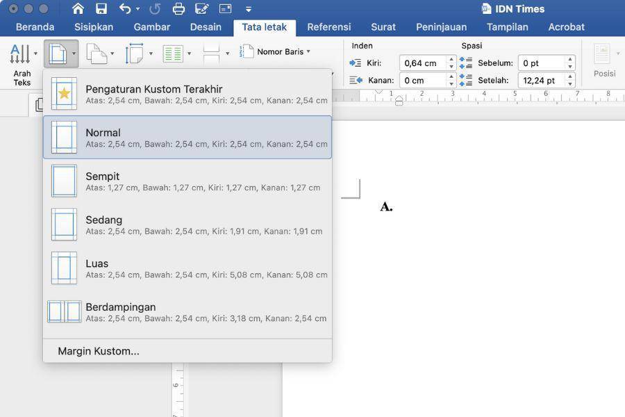The height and width of the screenshot is (417, 625).
Task: Expand the page Size dropdown arrow
Action: coord(151,54)
